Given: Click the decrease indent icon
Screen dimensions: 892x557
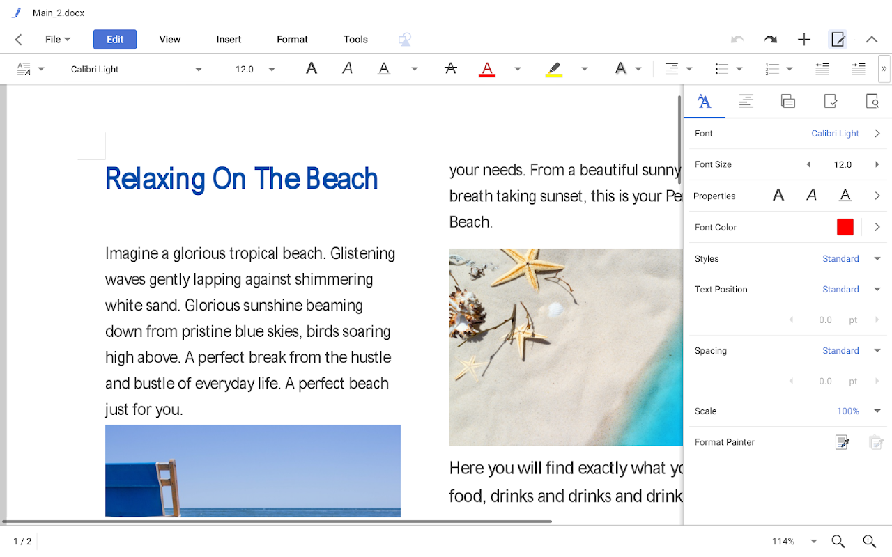Looking at the screenshot, I should pyautogui.click(x=822, y=68).
